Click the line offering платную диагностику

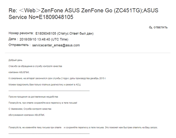[45, 84]
